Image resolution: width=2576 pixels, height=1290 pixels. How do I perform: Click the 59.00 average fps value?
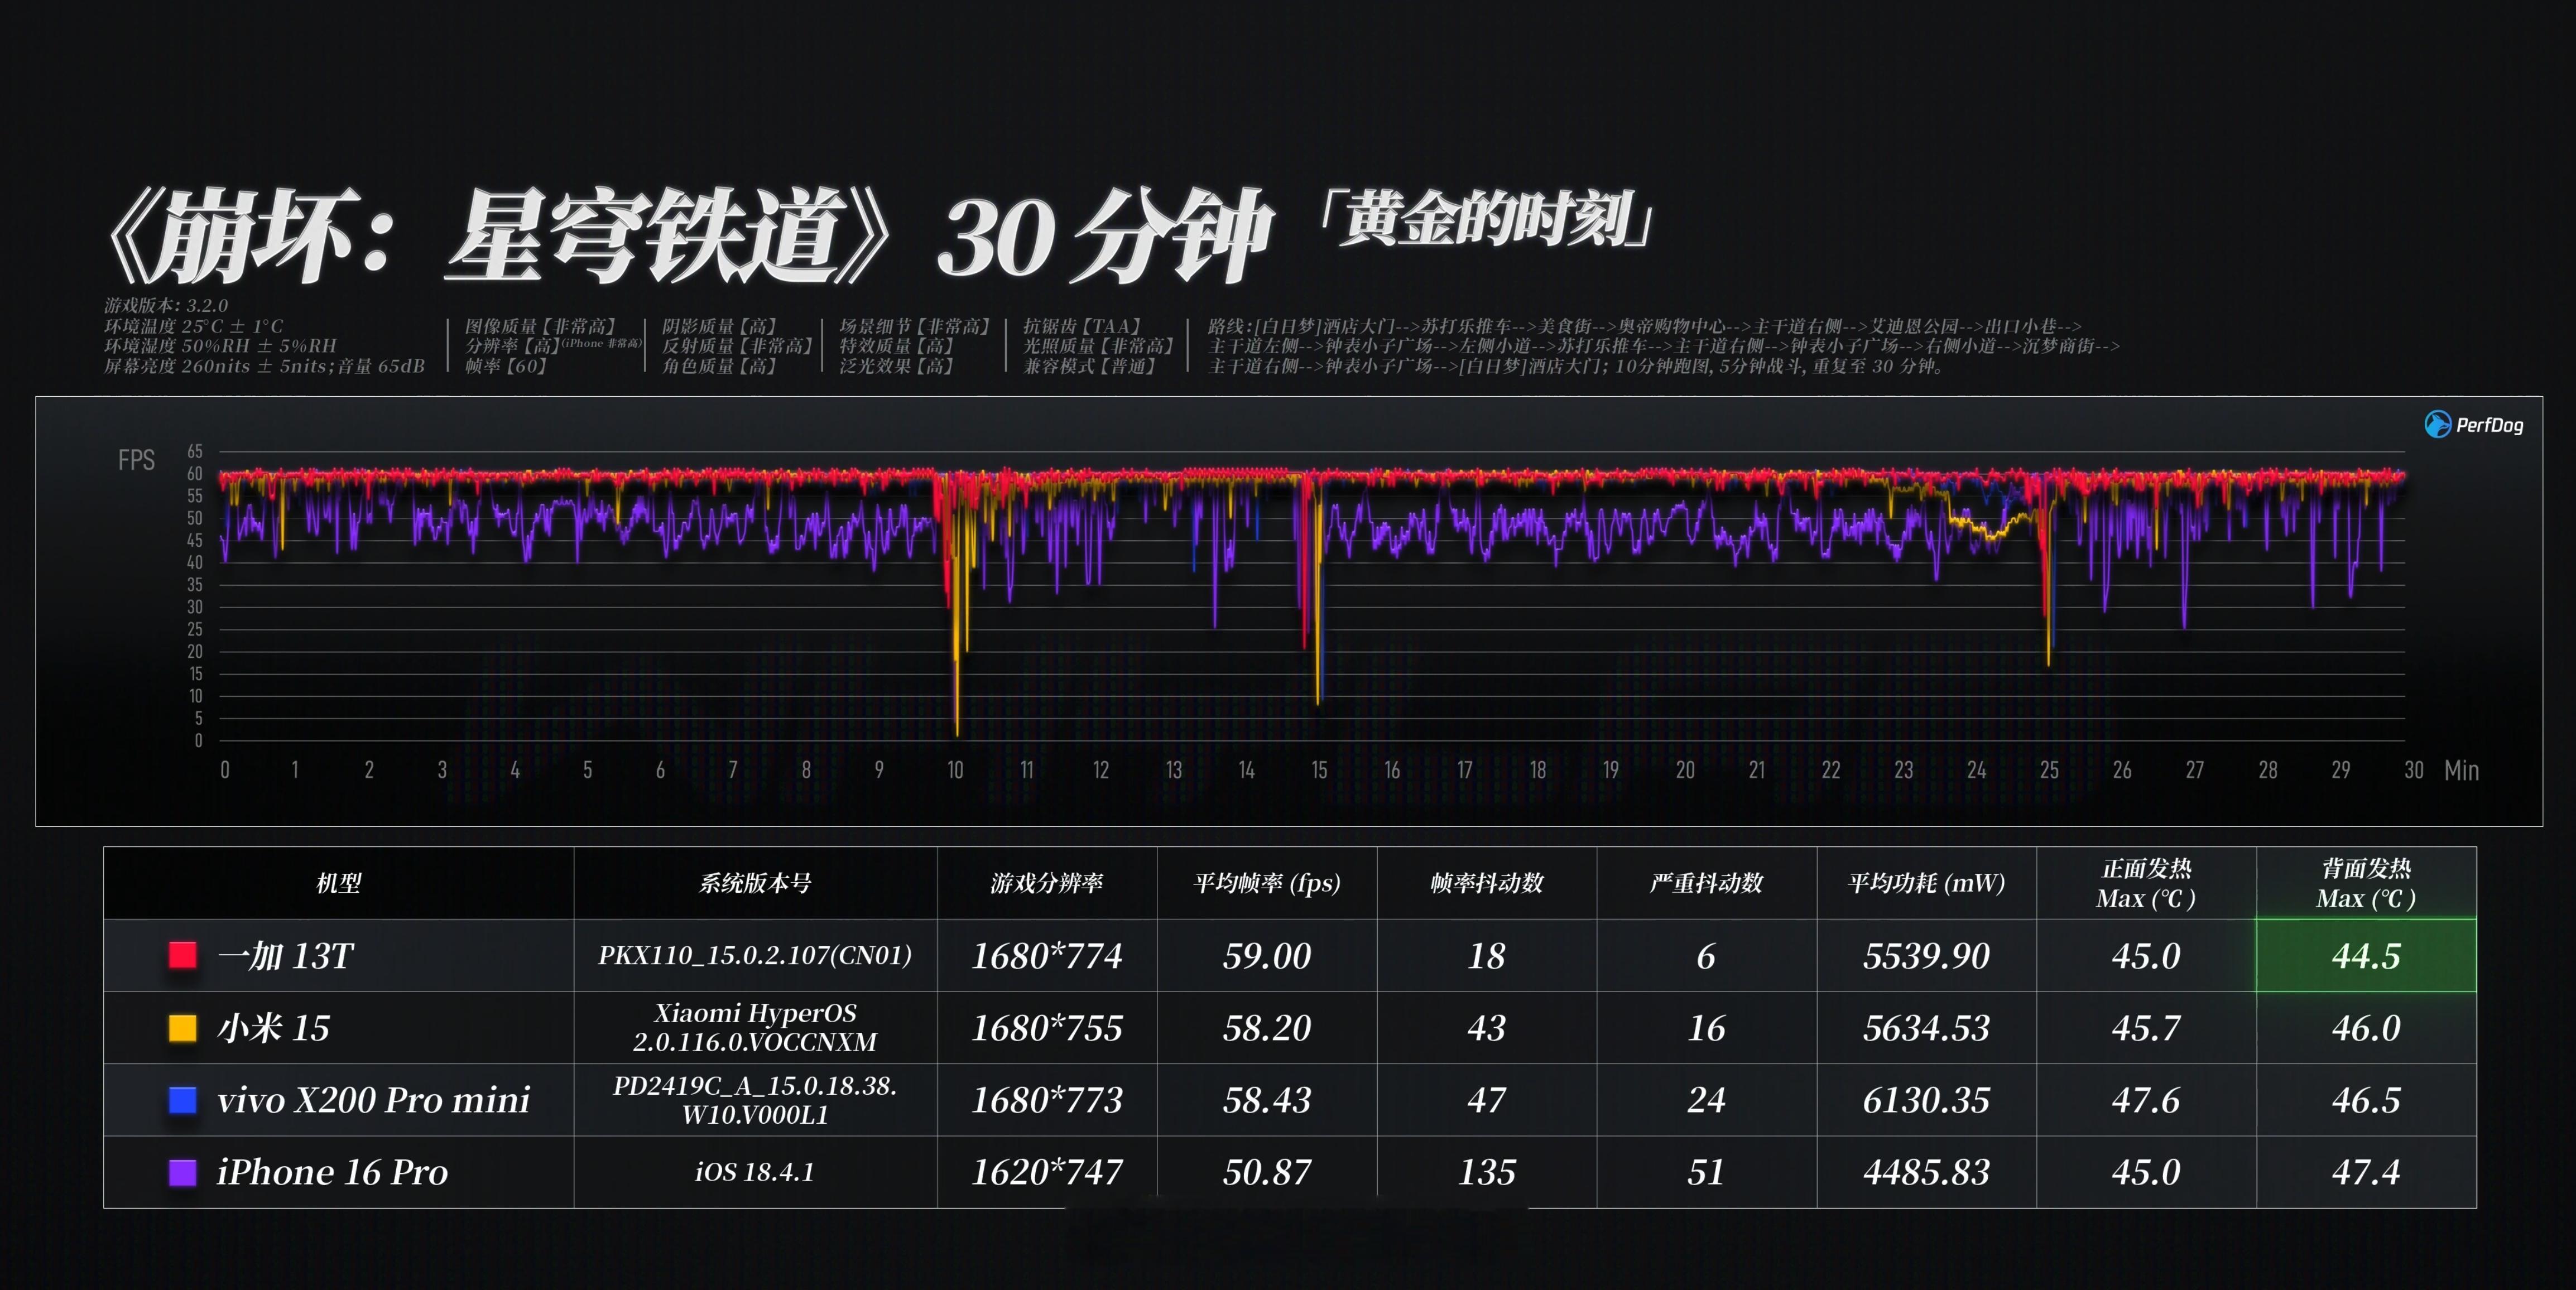pos(1267,956)
